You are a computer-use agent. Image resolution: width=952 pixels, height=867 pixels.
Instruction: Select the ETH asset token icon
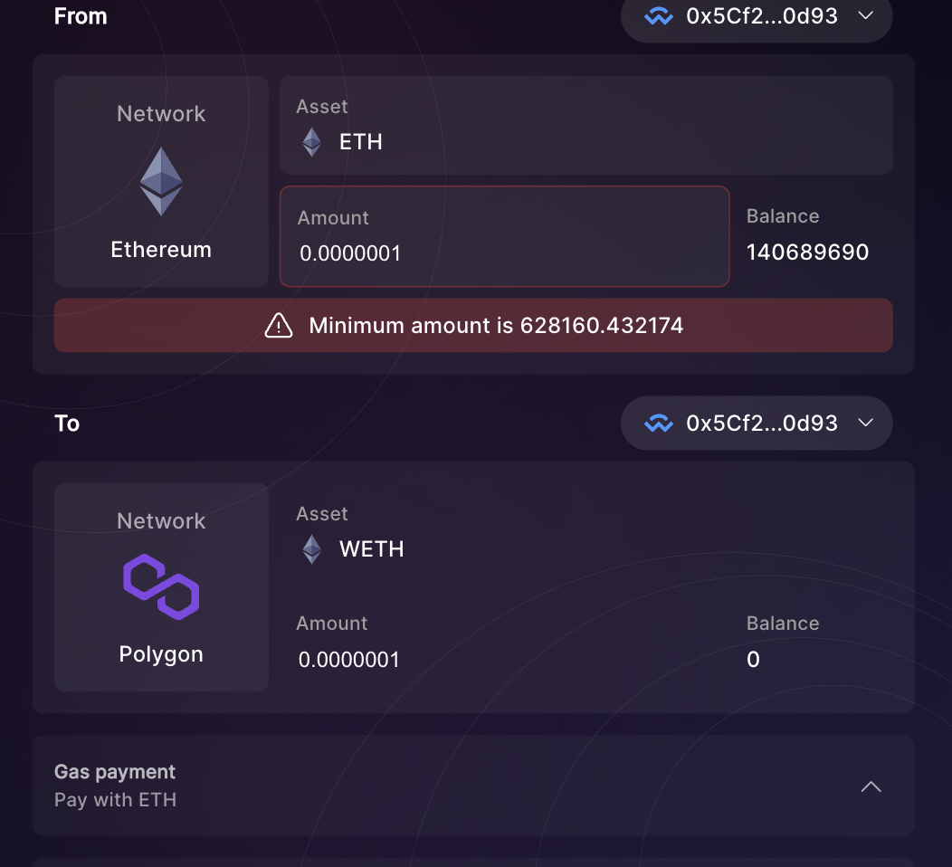pos(310,141)
